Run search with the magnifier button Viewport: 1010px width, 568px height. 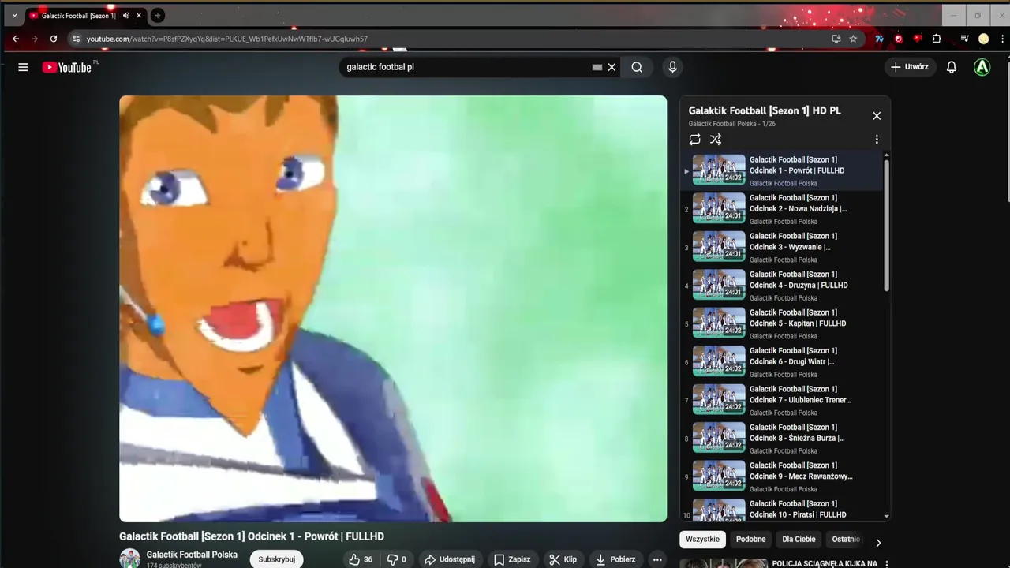coord(637,67)
